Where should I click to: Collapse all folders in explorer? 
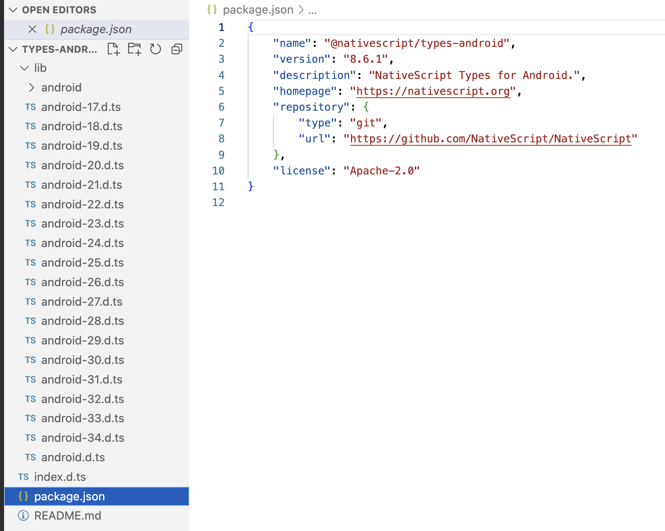point(177,49)
